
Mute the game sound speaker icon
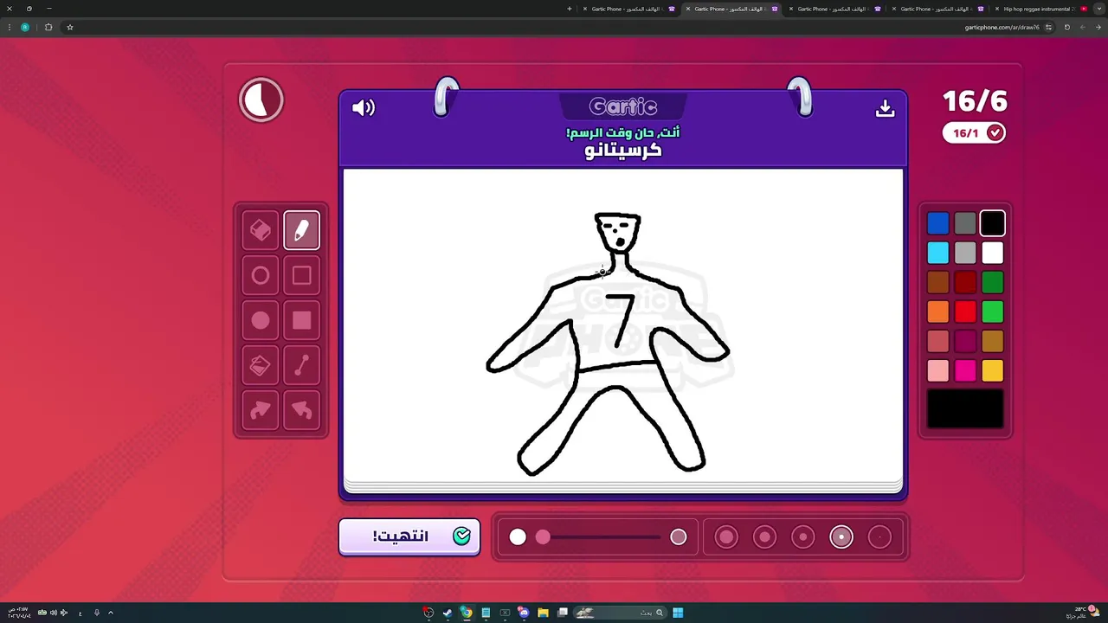364,108
